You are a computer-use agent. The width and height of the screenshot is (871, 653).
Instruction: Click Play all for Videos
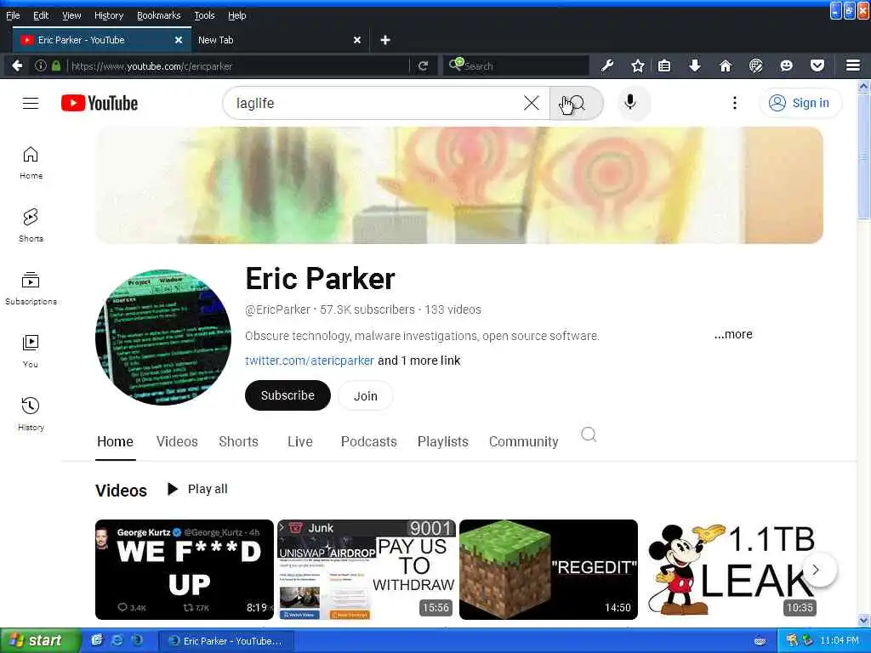197,489
